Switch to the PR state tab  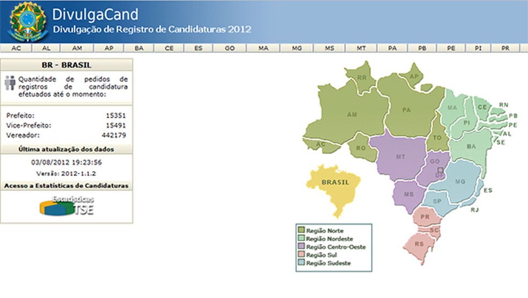505,48
